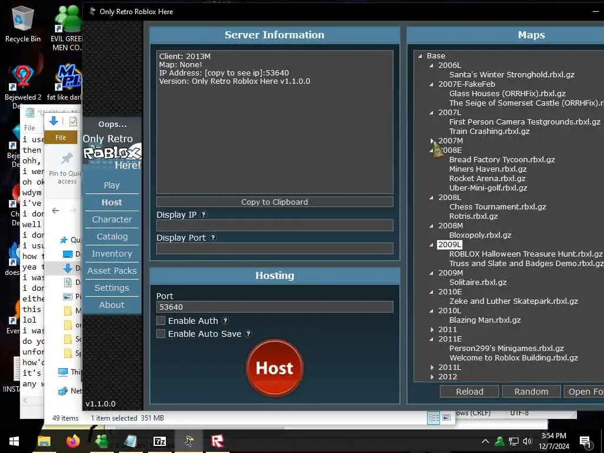Open the notification center icon
The height and width of the screenshot is (453, 604).
(585, 442)
